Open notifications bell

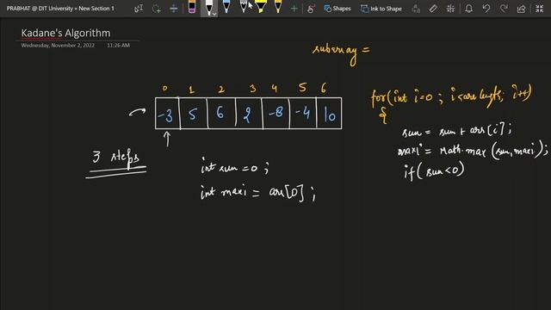[468, 9]
